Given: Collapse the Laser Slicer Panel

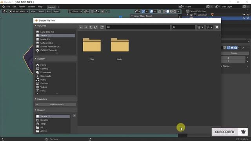Looking at the screenshot, I should pyautogui.click(x=132, y=16).
